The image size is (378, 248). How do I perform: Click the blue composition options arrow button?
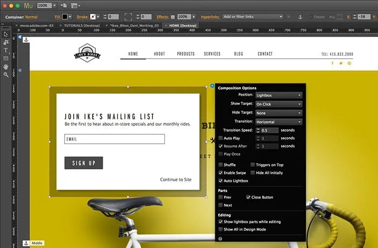coord(212,86)
